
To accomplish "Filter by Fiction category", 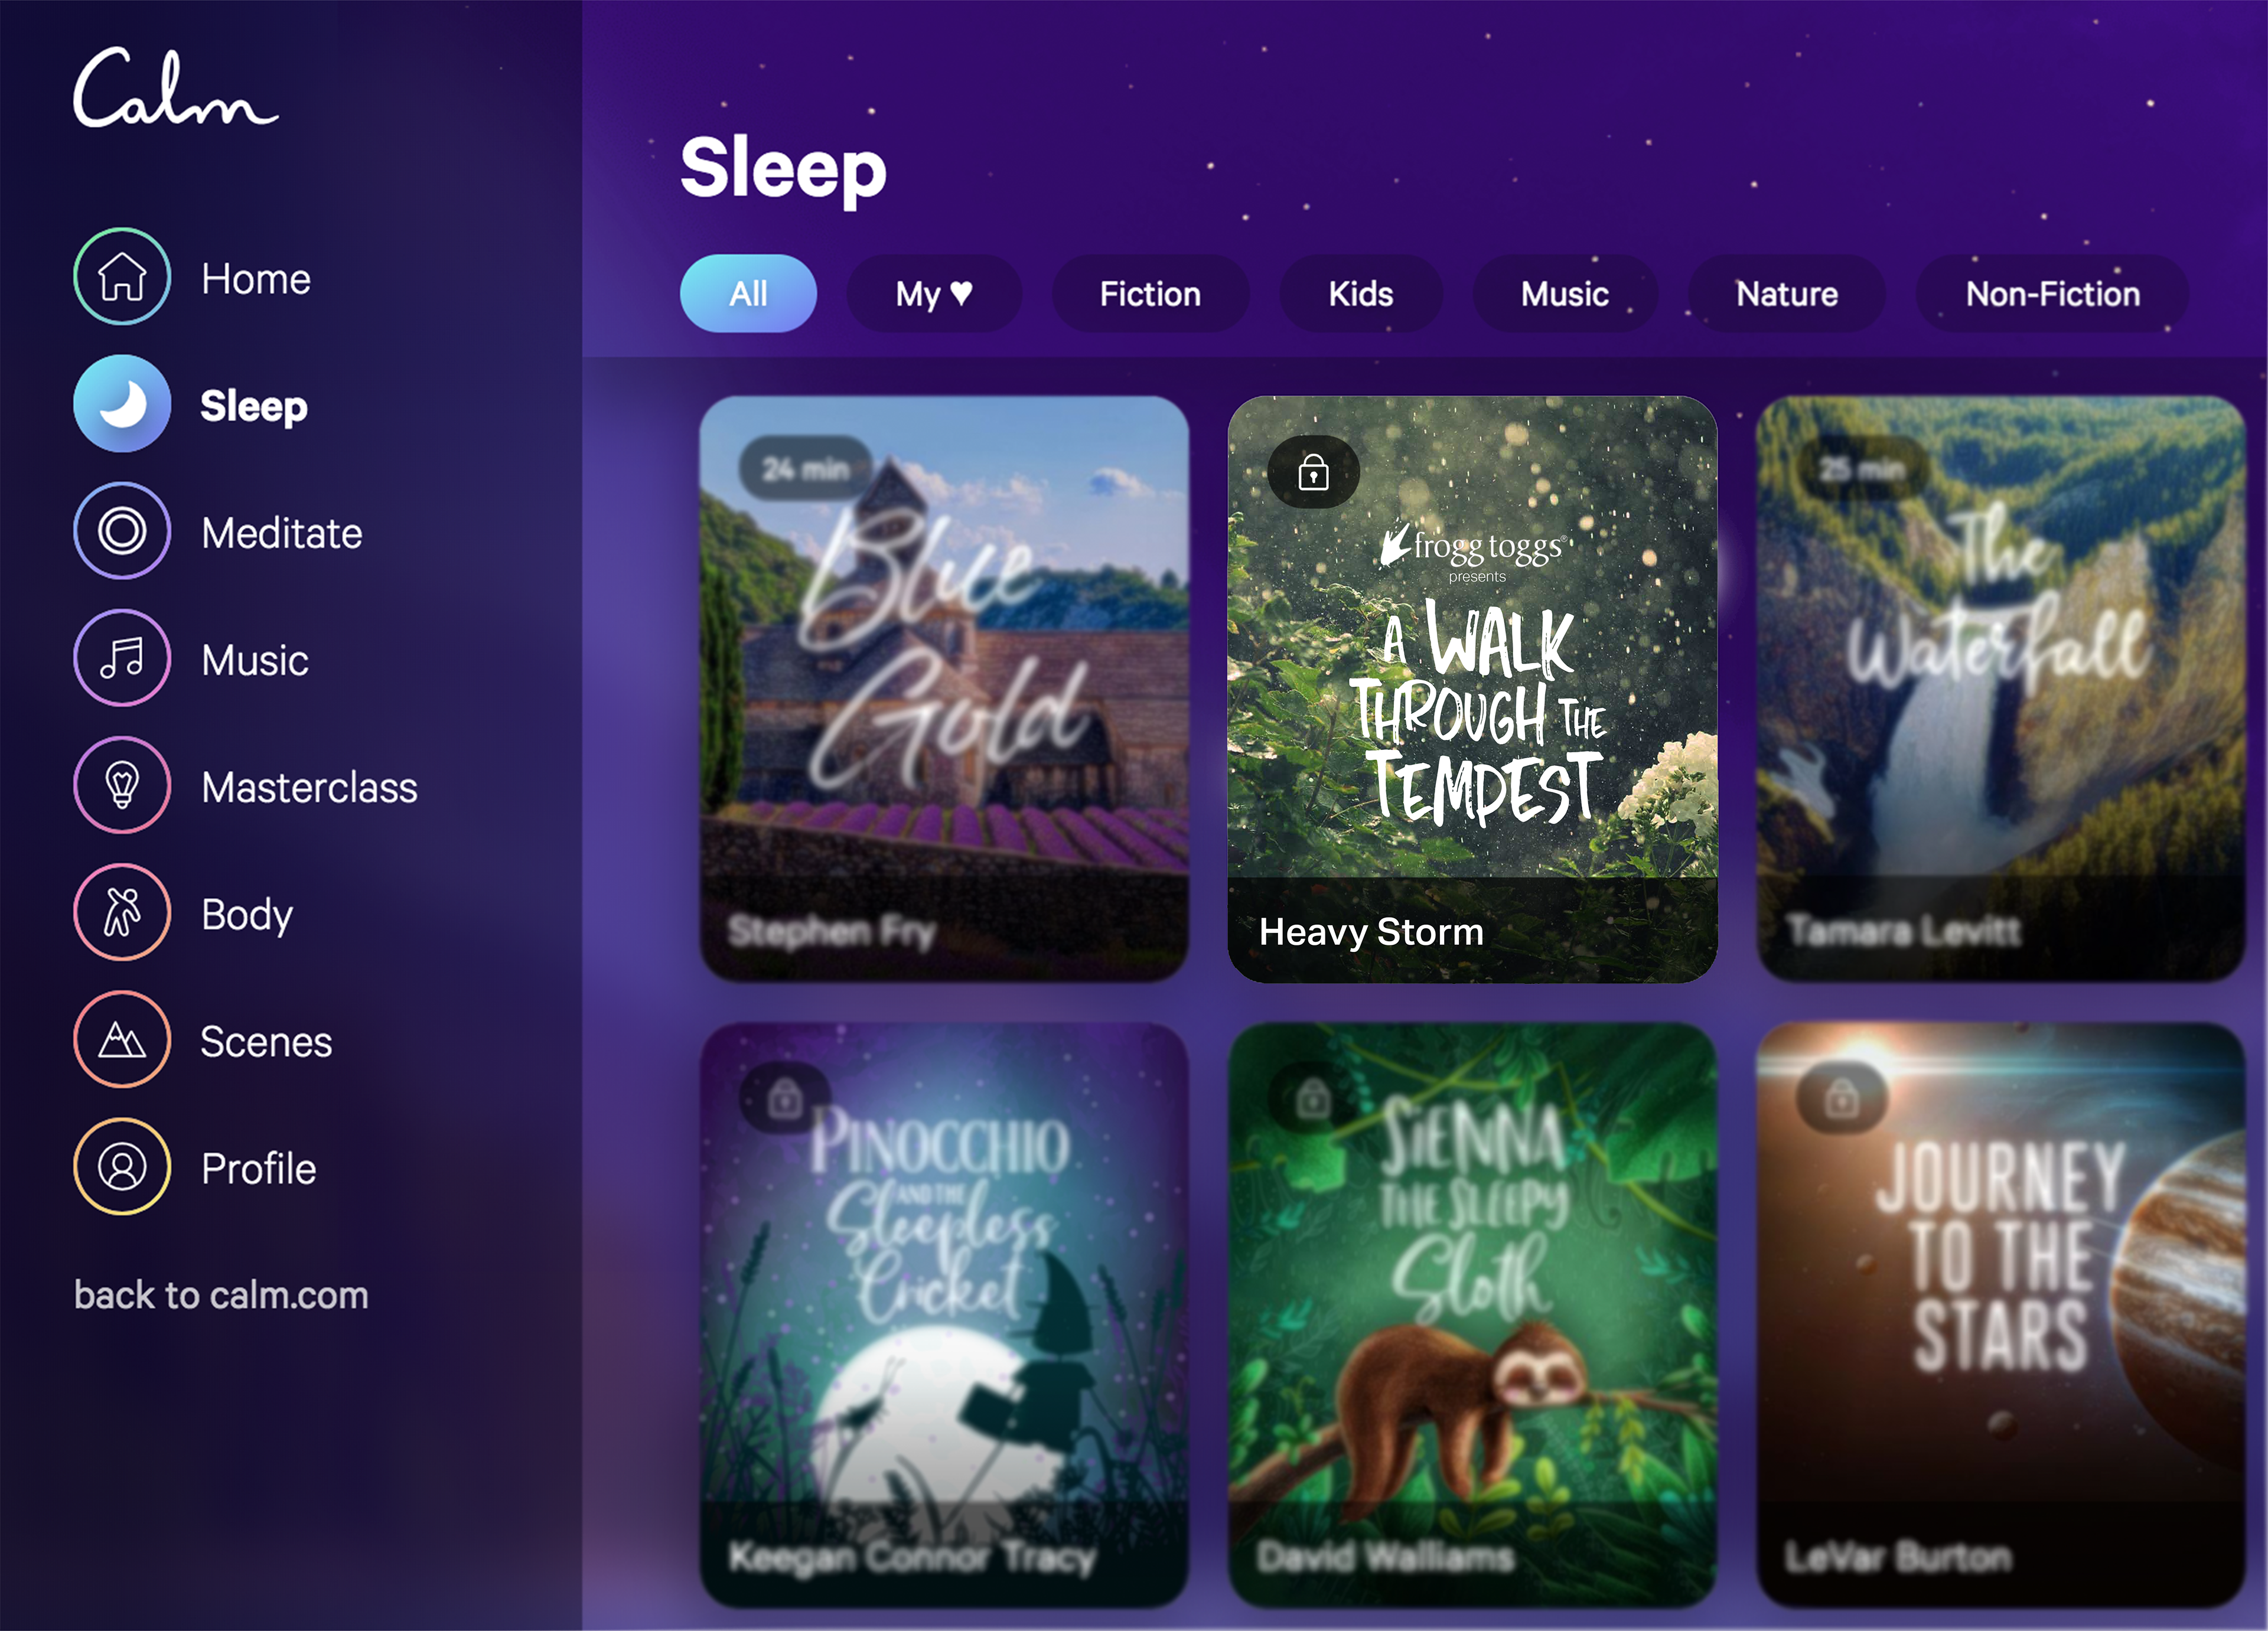I will (1150, 294).
